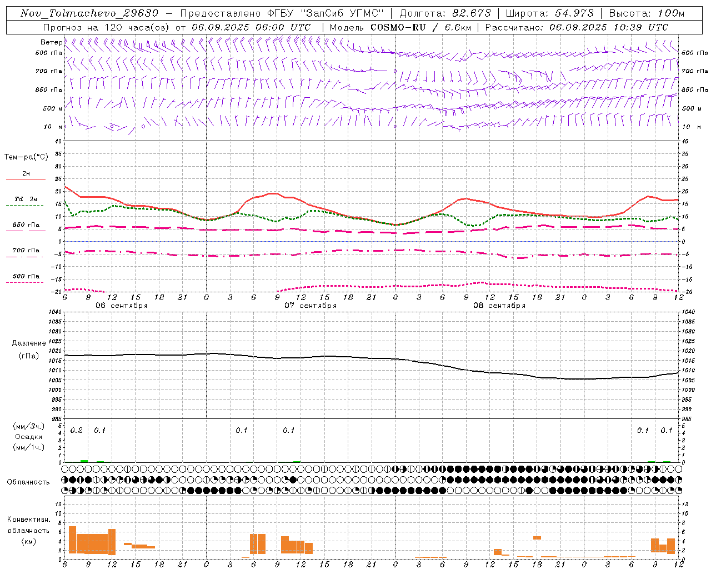This screenshot has height=569, width=711.
Task: Click the dotted pink 500 гПа legend line sample
Action: [x=24, y=283]
